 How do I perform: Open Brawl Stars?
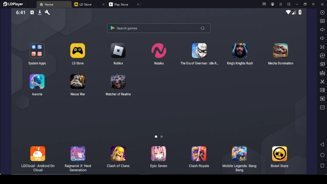(279, 154)
